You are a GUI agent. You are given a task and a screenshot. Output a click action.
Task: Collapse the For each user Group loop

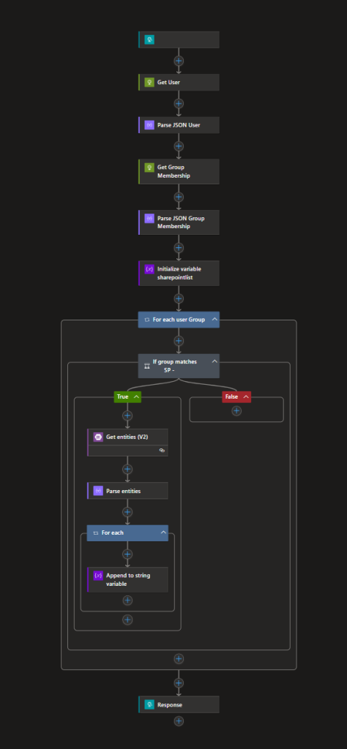click(214, 319)
